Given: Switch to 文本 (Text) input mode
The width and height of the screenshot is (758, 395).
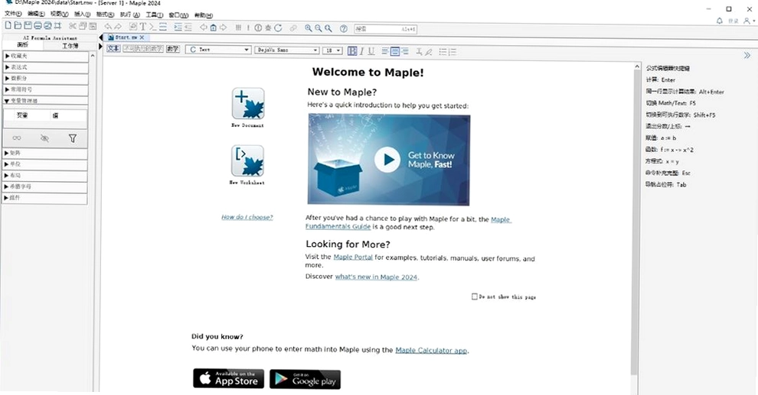Looking at the screenshot, I should point(113,49).
